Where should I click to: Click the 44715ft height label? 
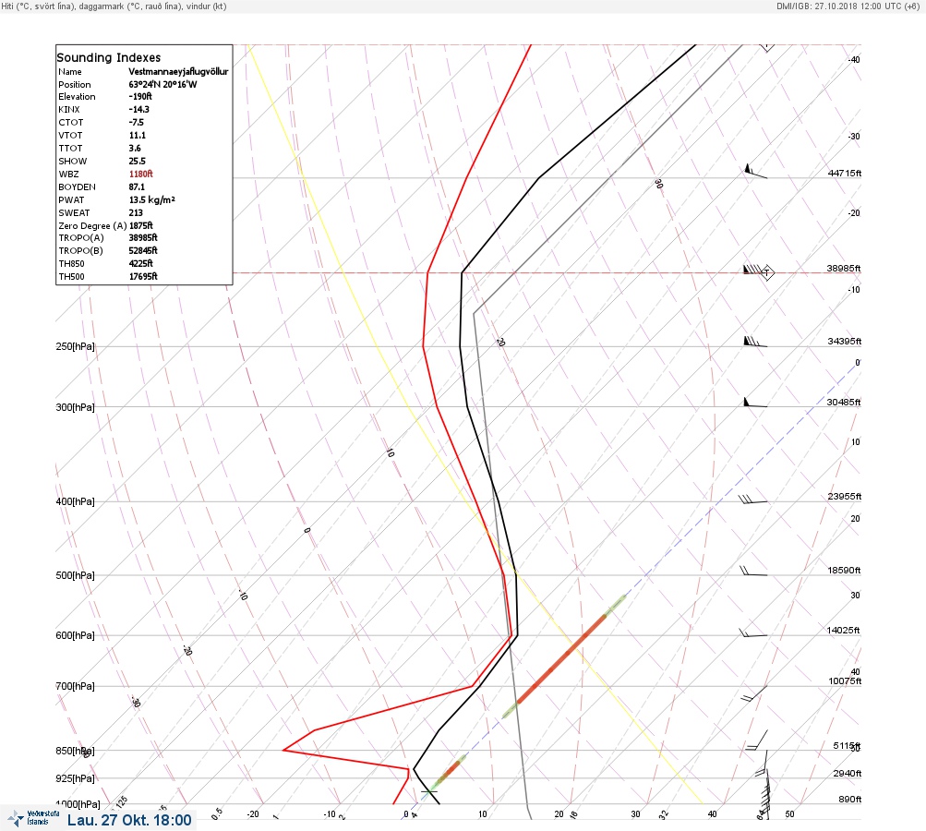click(845, 173)
